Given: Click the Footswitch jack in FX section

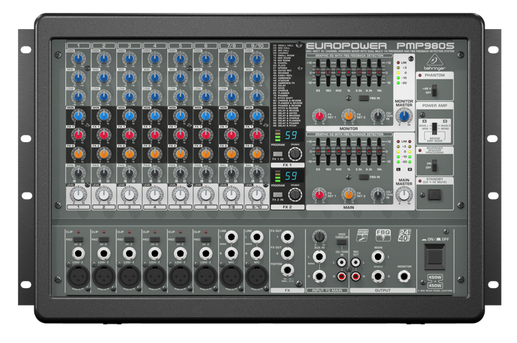Looking at the screenshot, I should coord(287,270).
